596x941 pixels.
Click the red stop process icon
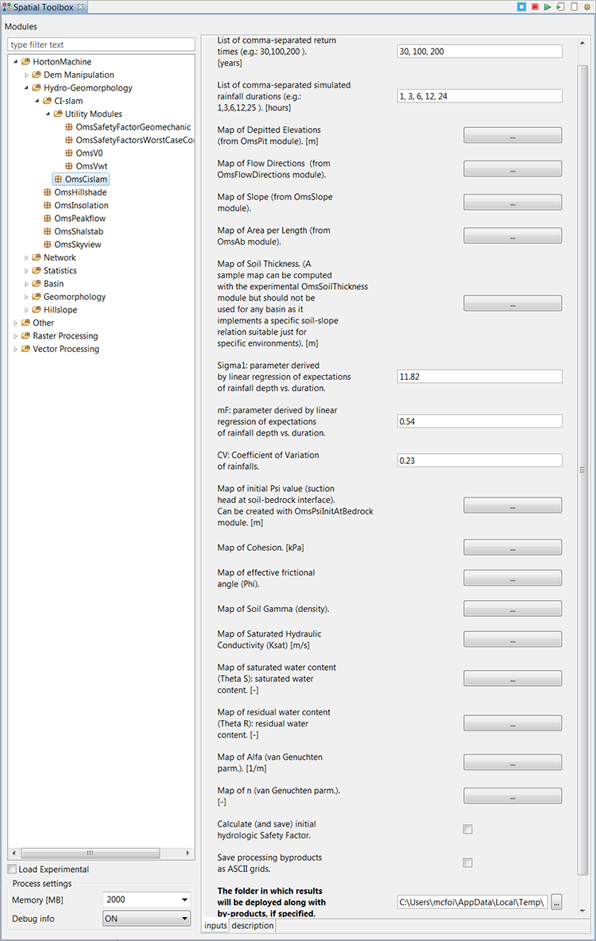point(535,7)
